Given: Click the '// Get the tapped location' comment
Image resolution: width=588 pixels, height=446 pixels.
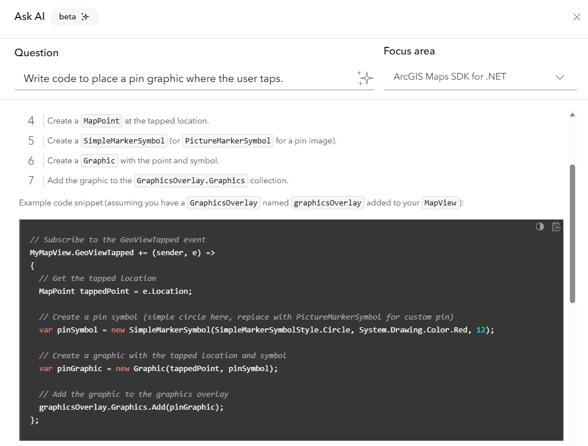Looking at the screenshot, I should 97,278.
